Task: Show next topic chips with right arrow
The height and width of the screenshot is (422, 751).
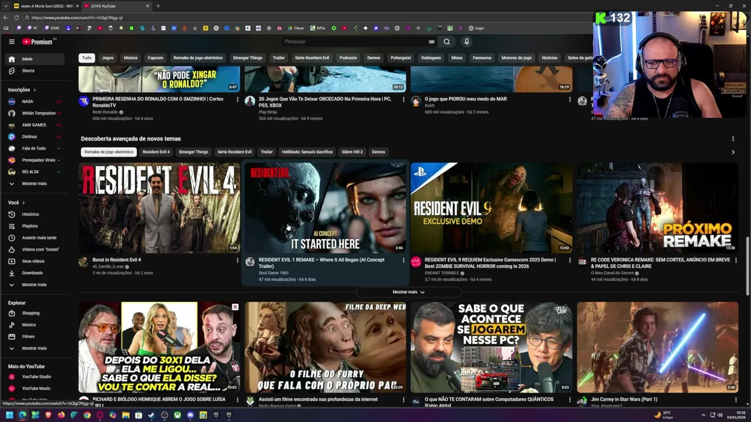Action: click(733, 152)
